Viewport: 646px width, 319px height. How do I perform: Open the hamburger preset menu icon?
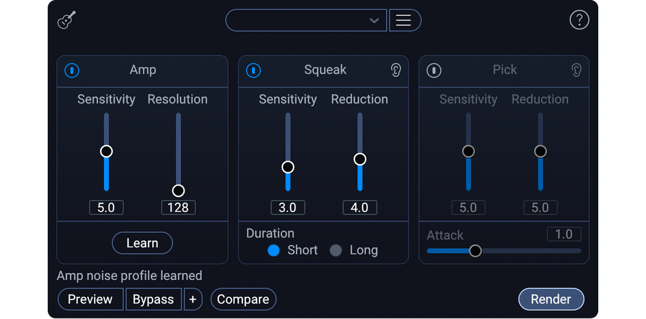click(x=405, y=20)
